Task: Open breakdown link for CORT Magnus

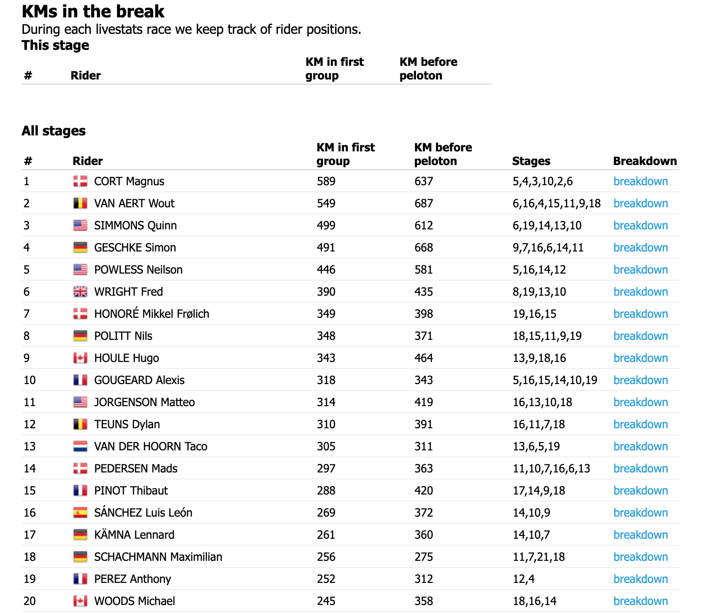Action: click(641, 181)
